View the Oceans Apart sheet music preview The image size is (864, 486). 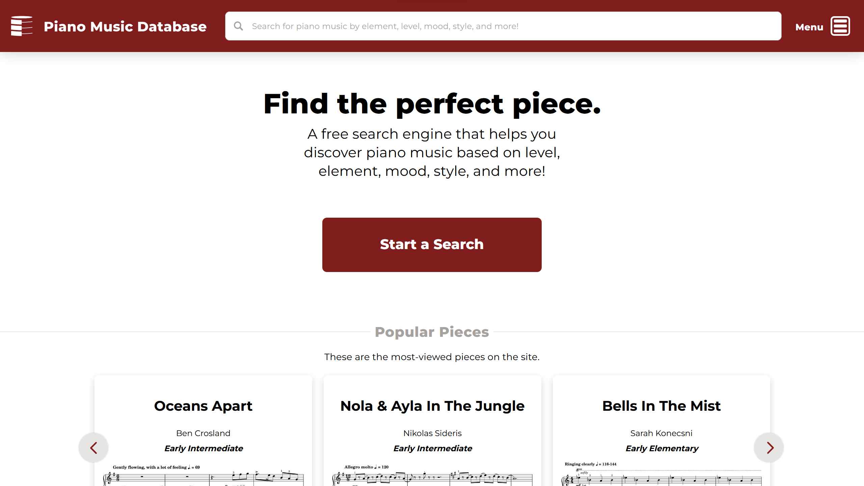[203, 477]
